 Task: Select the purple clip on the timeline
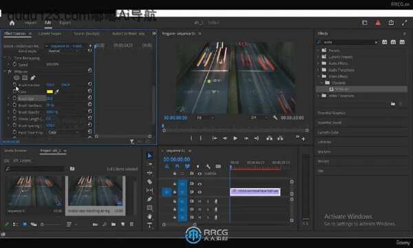[255, 192]
